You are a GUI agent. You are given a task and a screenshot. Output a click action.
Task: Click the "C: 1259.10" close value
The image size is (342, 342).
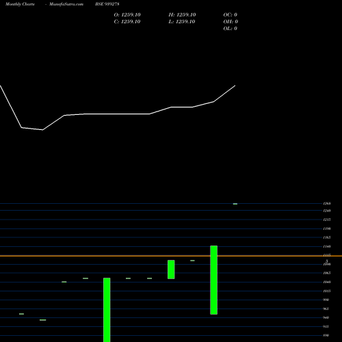127,22
